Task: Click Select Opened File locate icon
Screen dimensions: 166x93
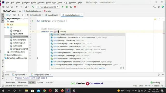Action: (x=15, y=15)
